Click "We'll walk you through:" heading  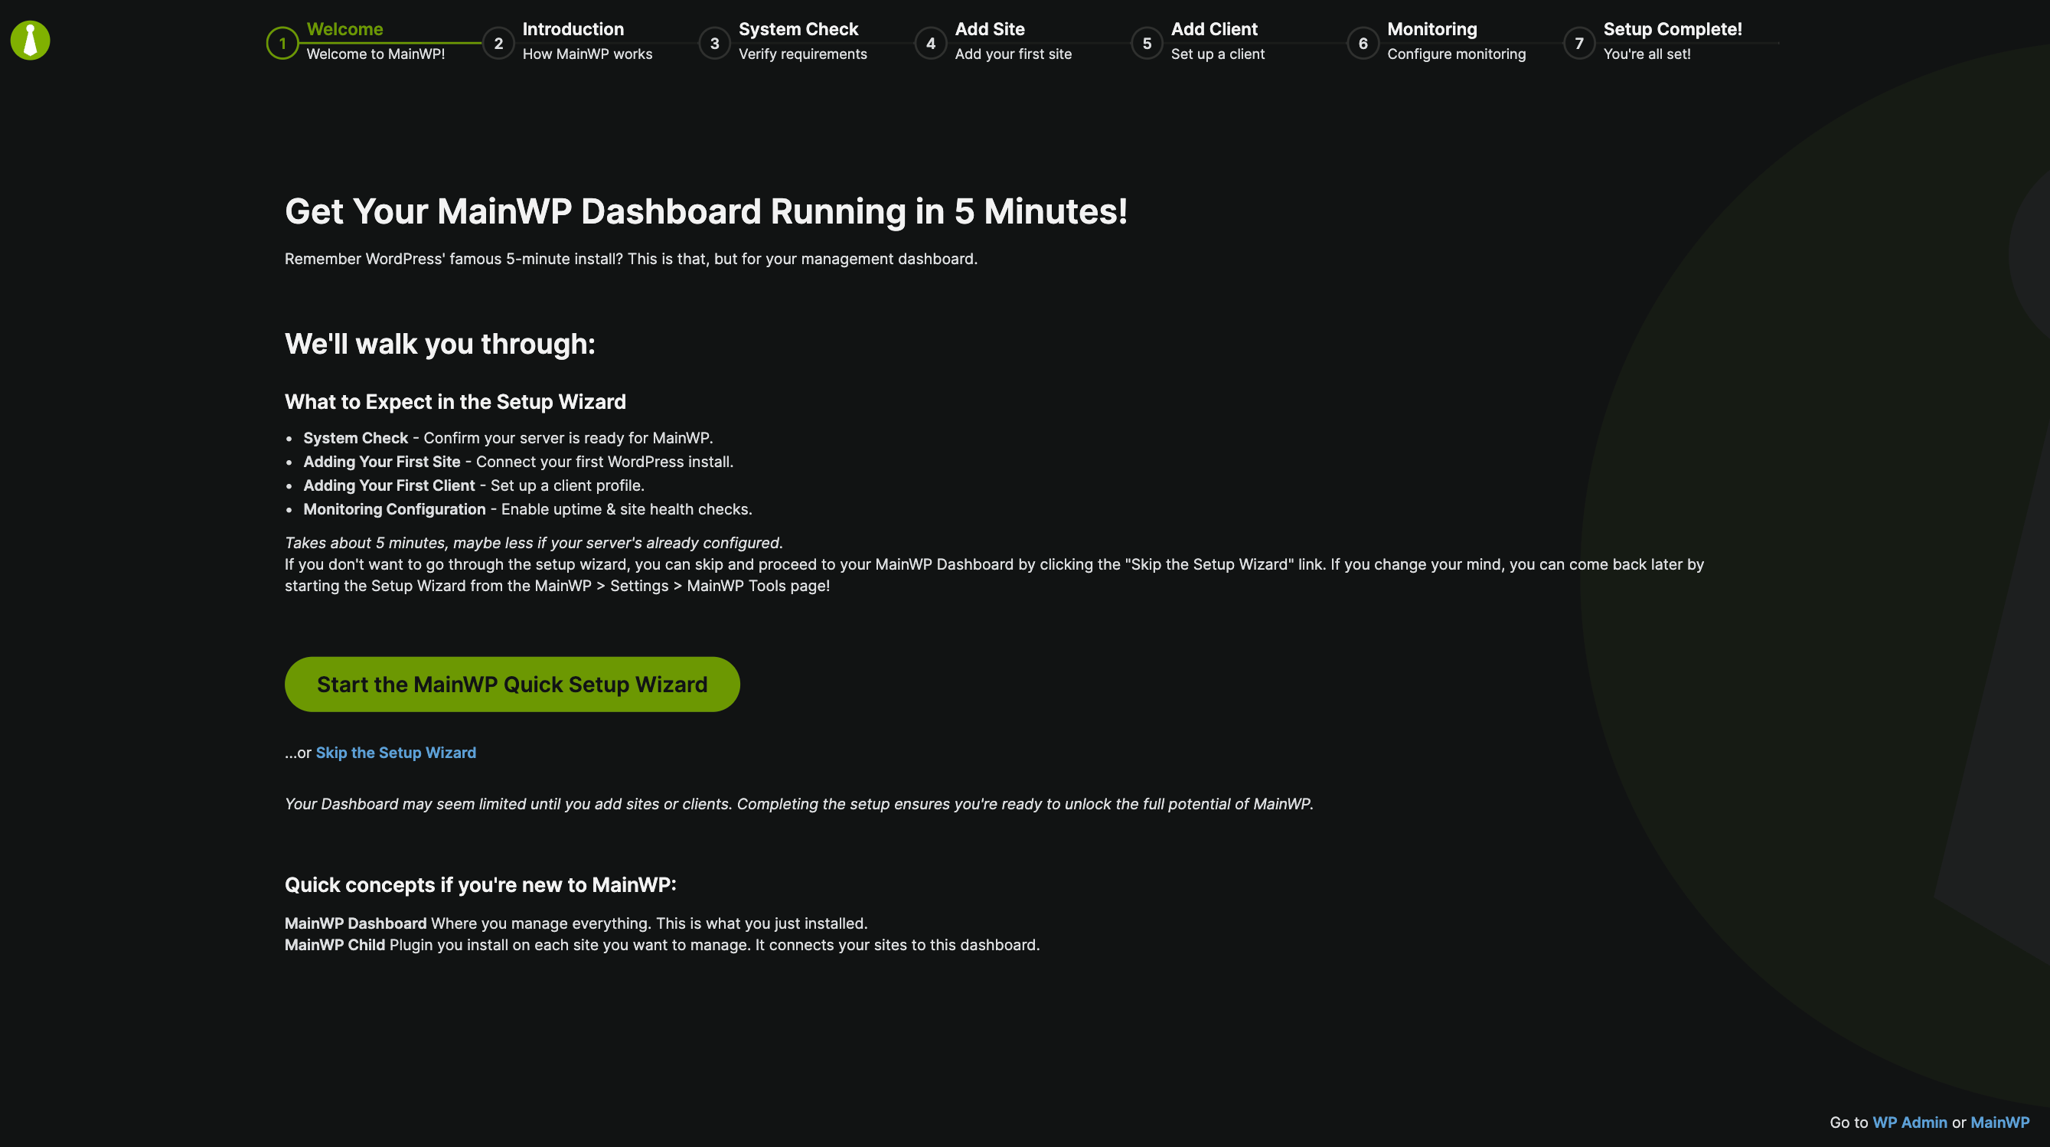pos(440,344)
